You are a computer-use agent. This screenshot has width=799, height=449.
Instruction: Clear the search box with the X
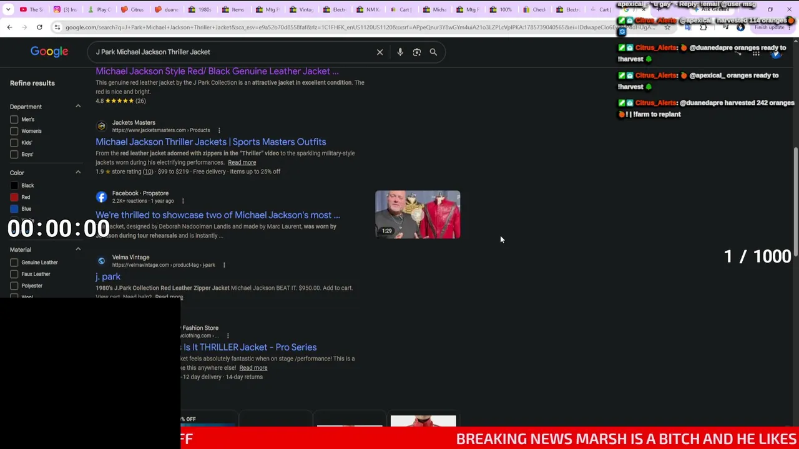coord(380,52)
